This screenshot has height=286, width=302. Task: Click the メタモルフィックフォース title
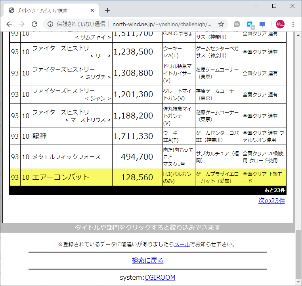click(67, 157)
